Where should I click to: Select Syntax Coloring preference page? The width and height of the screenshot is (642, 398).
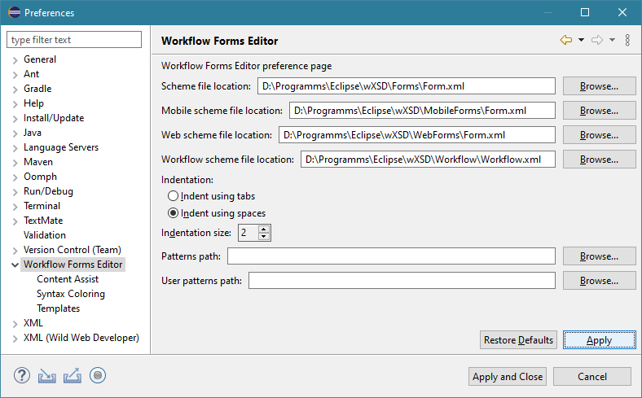[70, 294]
